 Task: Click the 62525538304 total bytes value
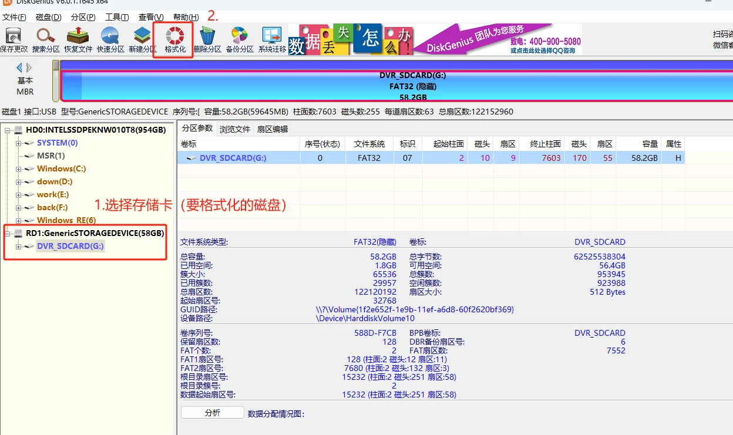coord(600,257)
